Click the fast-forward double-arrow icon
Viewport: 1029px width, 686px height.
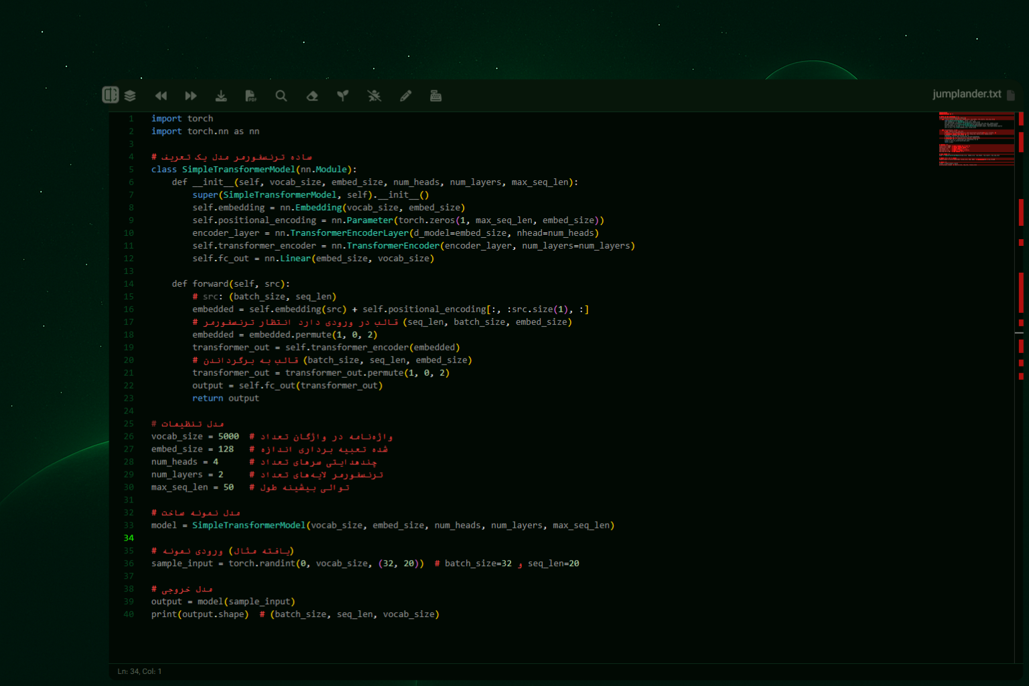coord(191,96)
